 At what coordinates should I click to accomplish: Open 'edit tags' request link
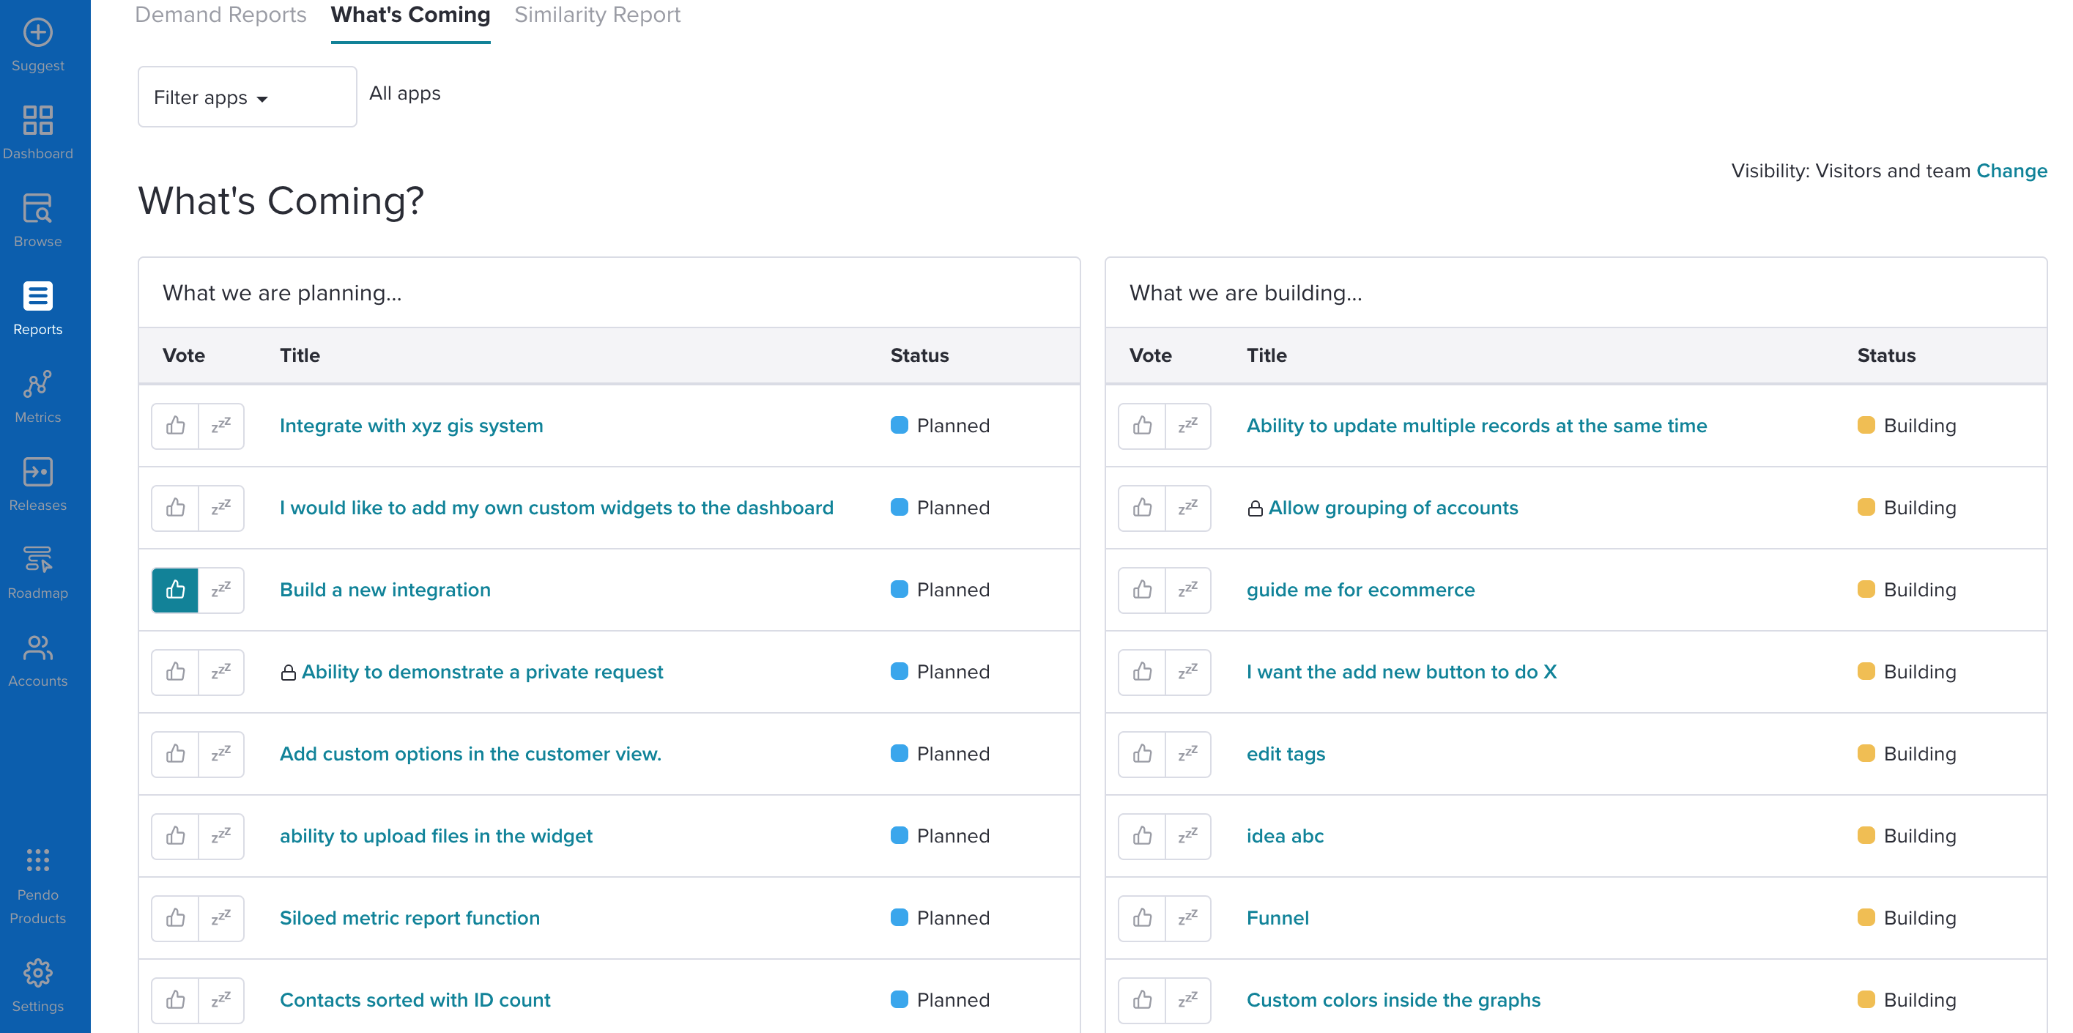(x=1285, y=755)
